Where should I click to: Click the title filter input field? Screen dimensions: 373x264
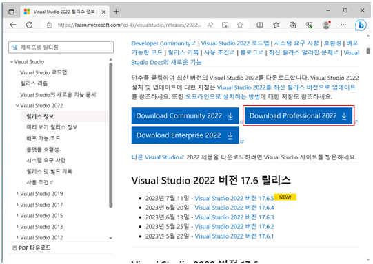coord(61,47)
